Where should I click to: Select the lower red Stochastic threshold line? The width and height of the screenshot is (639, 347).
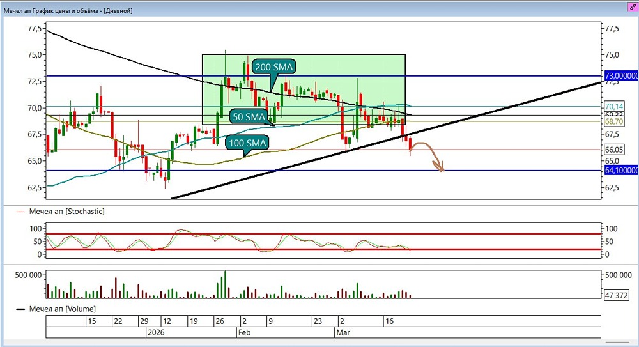pyautogui.click(x=323, y=249)
